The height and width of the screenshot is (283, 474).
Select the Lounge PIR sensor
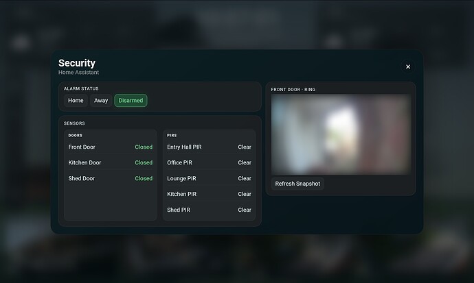pos(210,178)
